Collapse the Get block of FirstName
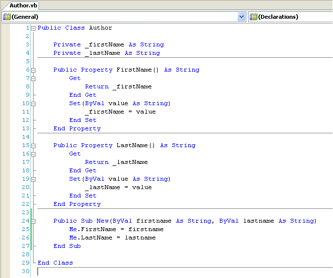Image resolution: width=333 pixels, height=278 pixels. [x=34, y=79]
